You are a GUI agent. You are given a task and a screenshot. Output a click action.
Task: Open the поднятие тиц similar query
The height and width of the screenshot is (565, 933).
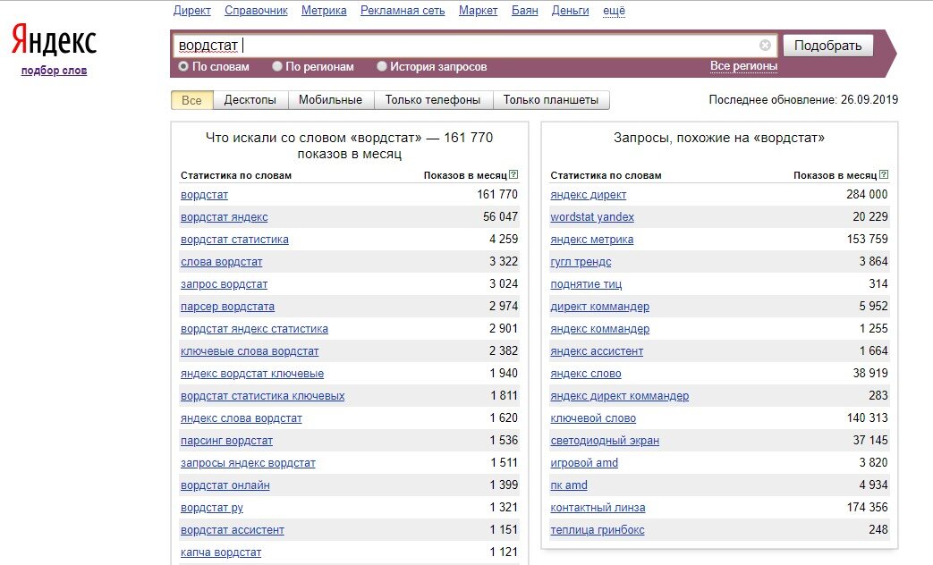[586, 284]
